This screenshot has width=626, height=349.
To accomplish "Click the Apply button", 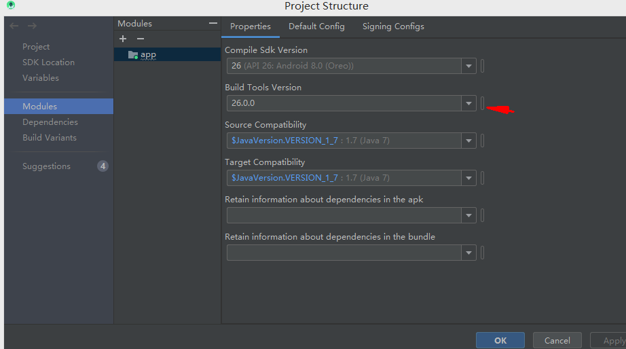I will pyautogui.click(x=608, y=341).
